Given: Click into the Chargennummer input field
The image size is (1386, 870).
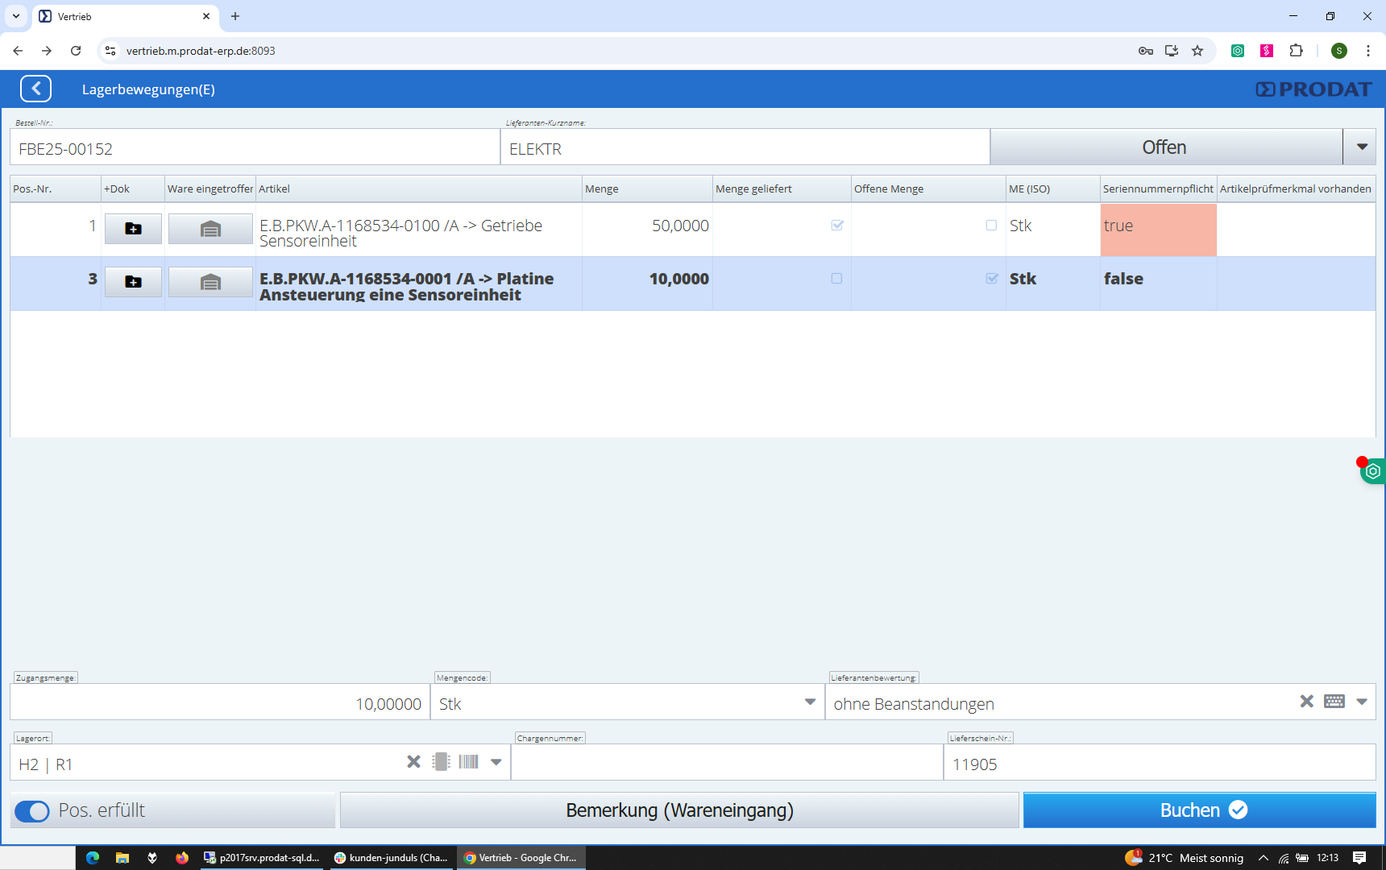Looking at the screenshot, I should [x=727, y=764].
